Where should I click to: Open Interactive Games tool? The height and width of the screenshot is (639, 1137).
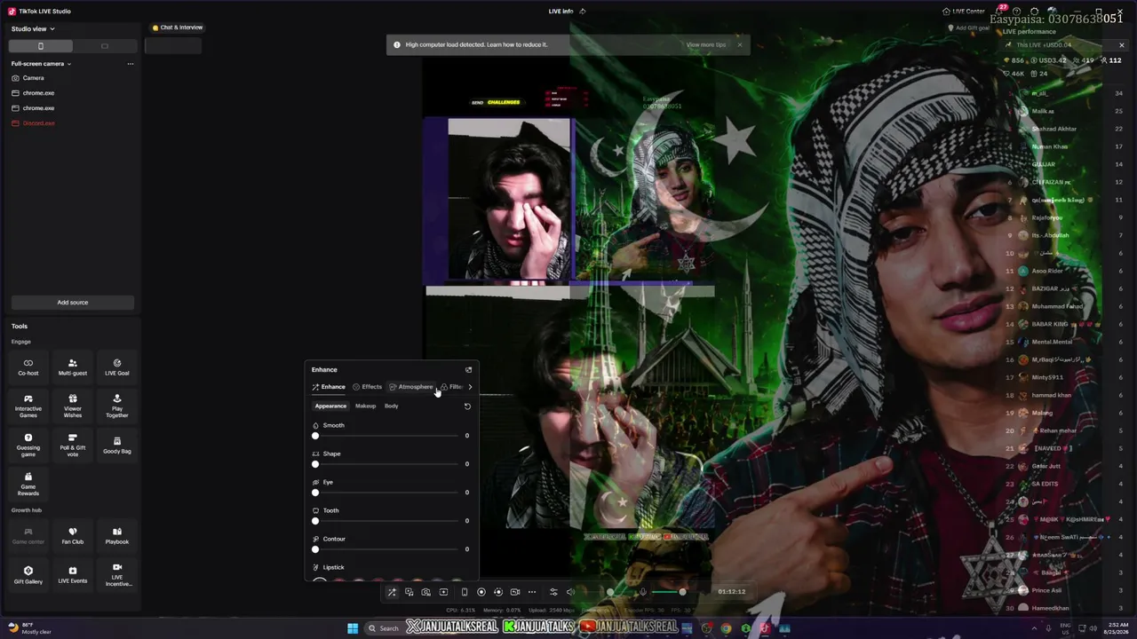[28, 406]
